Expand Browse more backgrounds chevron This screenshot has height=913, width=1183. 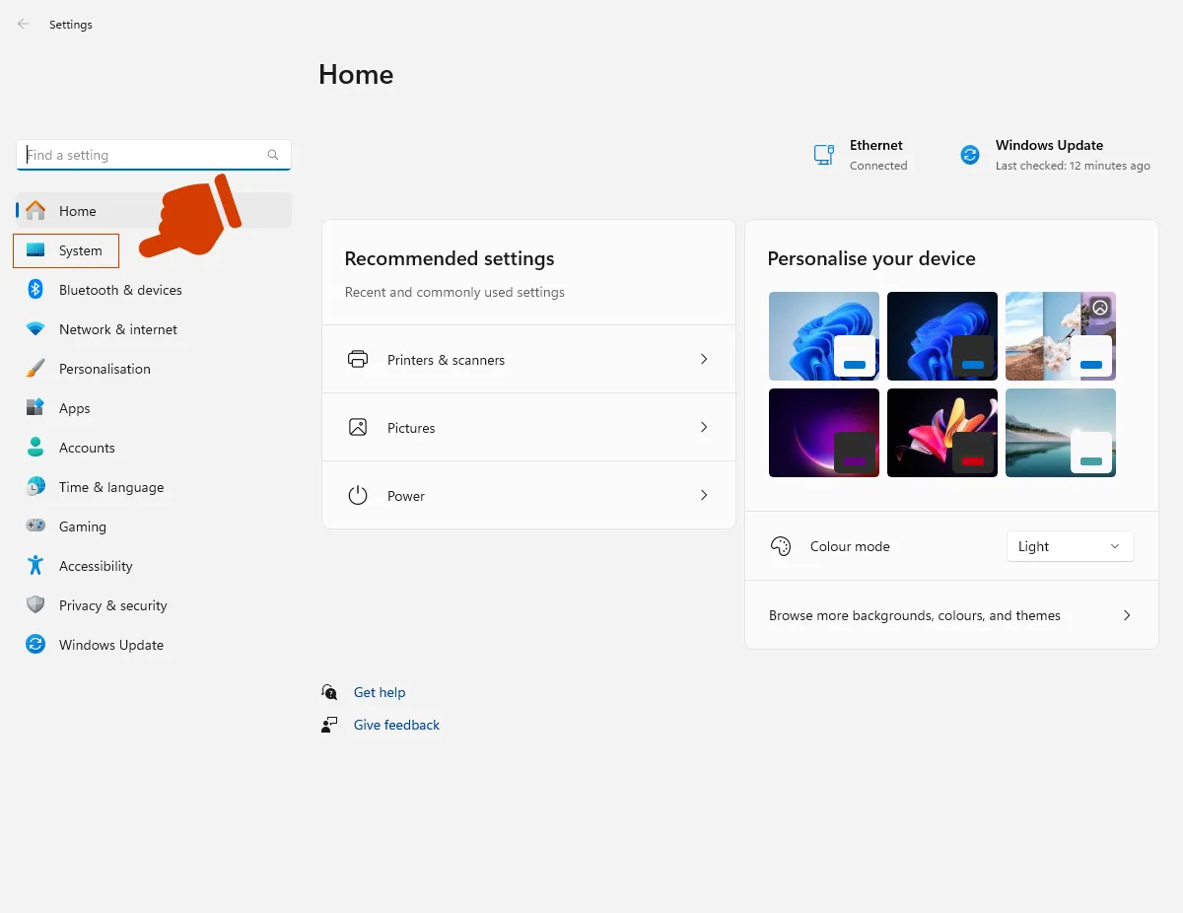(1127, 615)
